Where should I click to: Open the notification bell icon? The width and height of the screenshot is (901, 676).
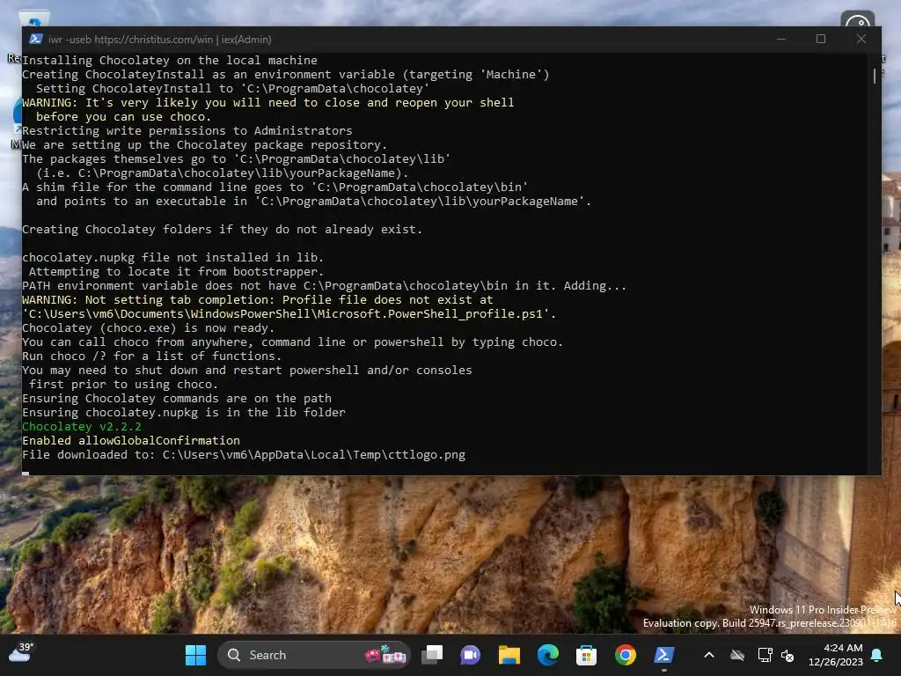[x=877, y=655]
